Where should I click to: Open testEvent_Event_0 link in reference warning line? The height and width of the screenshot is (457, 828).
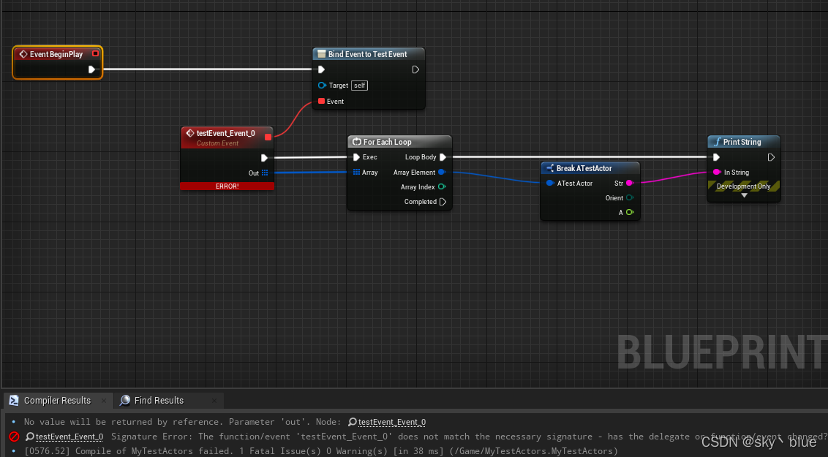[x=392, y=422]
